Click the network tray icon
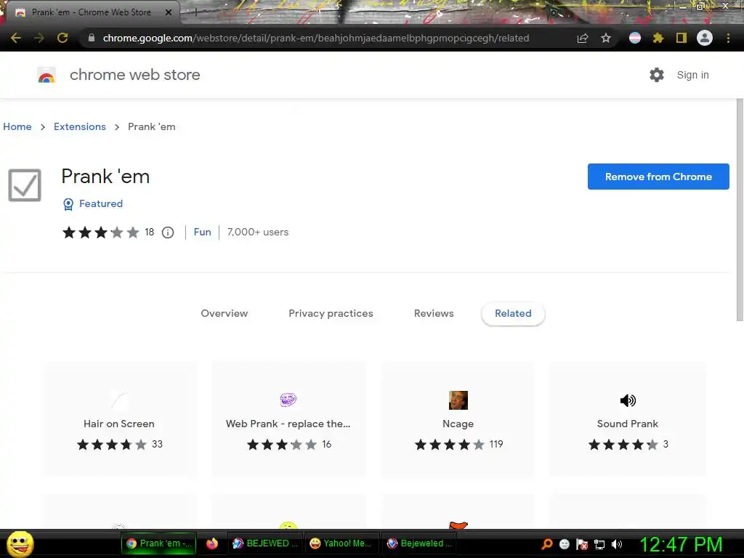This screenshot has height=558, width=744. click(599, 544)
